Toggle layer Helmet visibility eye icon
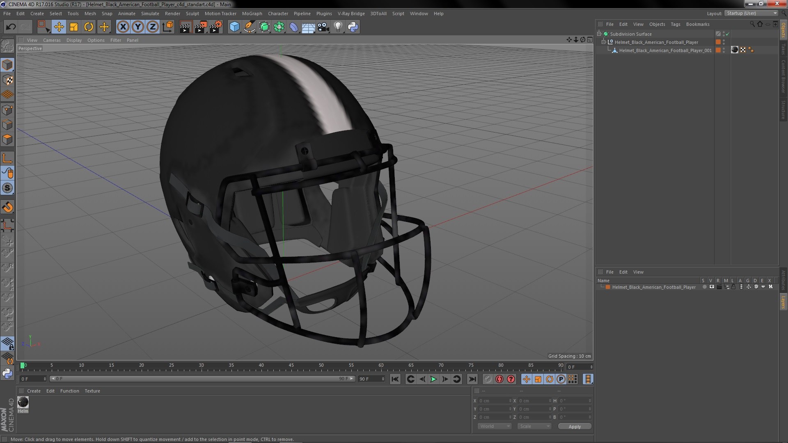 coord(712,287)
